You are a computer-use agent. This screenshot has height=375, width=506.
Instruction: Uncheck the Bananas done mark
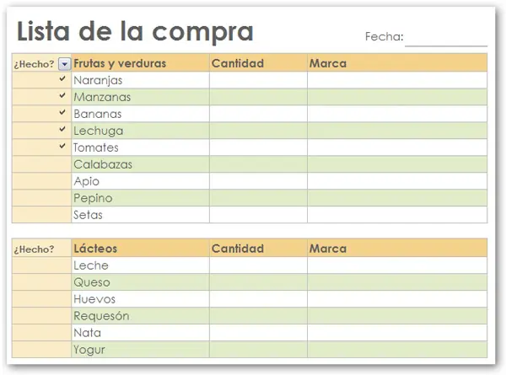62,112
